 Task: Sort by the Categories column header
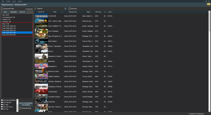[x=72, y=12]
